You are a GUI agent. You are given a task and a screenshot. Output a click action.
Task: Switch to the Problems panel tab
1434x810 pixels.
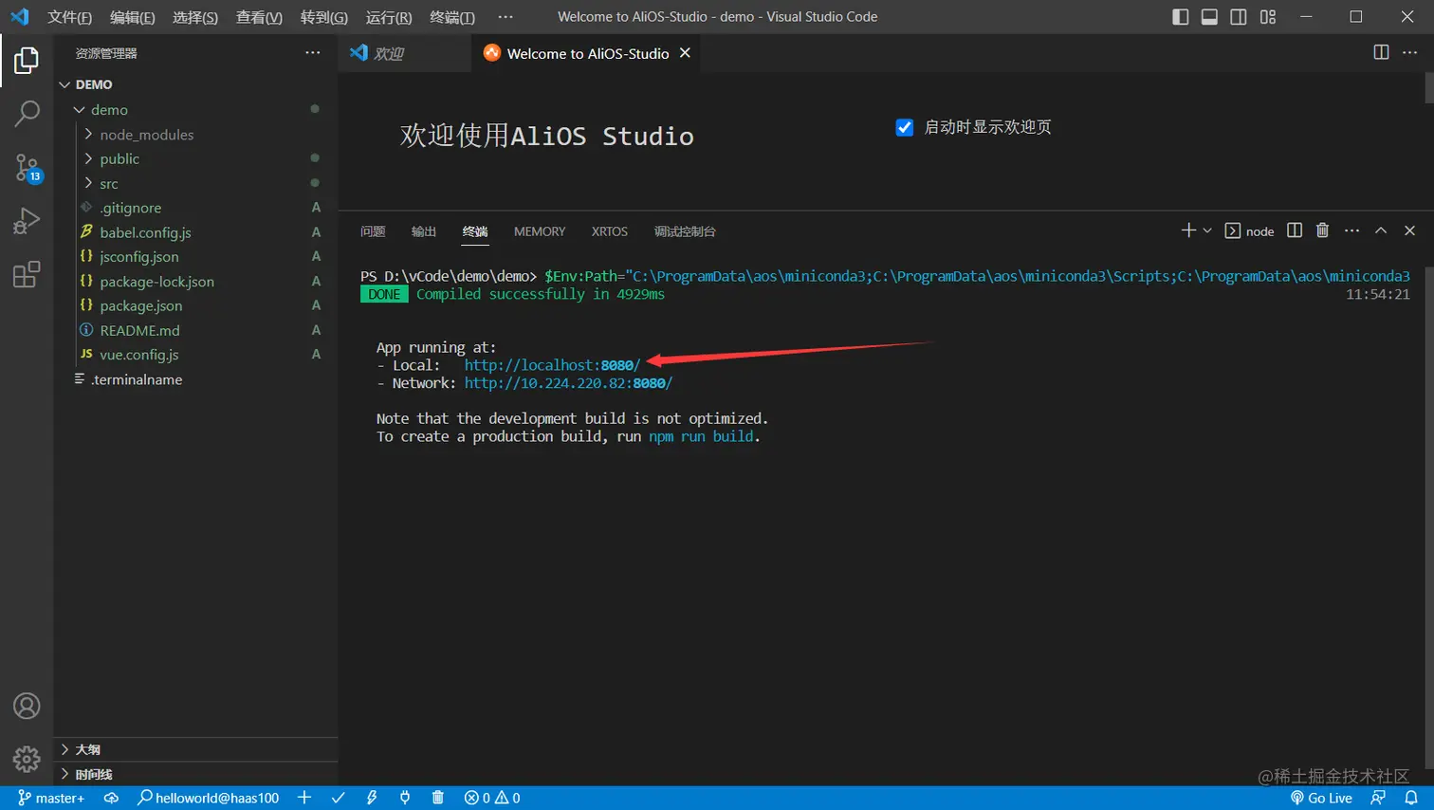coord(373,231)
